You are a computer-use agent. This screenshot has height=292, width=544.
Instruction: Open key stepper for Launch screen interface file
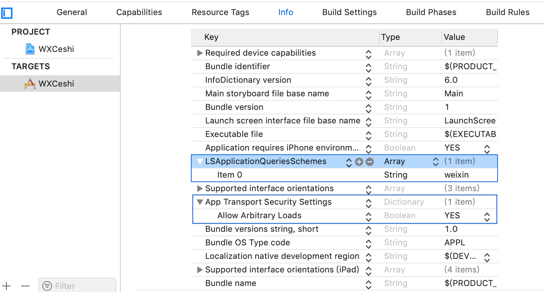point(369,122)
